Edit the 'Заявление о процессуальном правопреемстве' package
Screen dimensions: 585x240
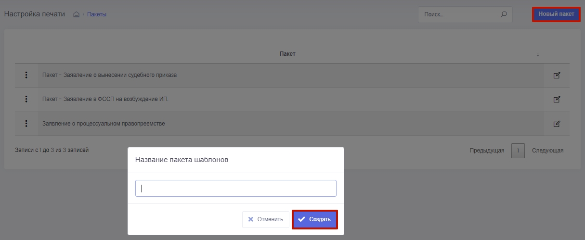pos(557,124)
